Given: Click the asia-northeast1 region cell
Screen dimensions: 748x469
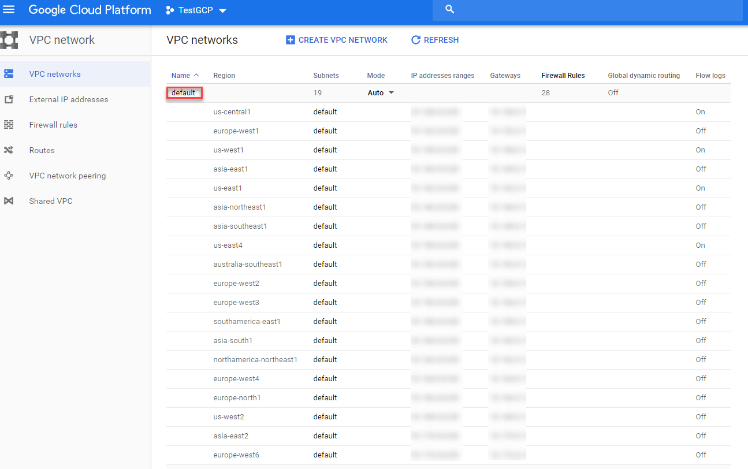Looking at the screenshot, I should pyautogui.click(x=240, y=207).
